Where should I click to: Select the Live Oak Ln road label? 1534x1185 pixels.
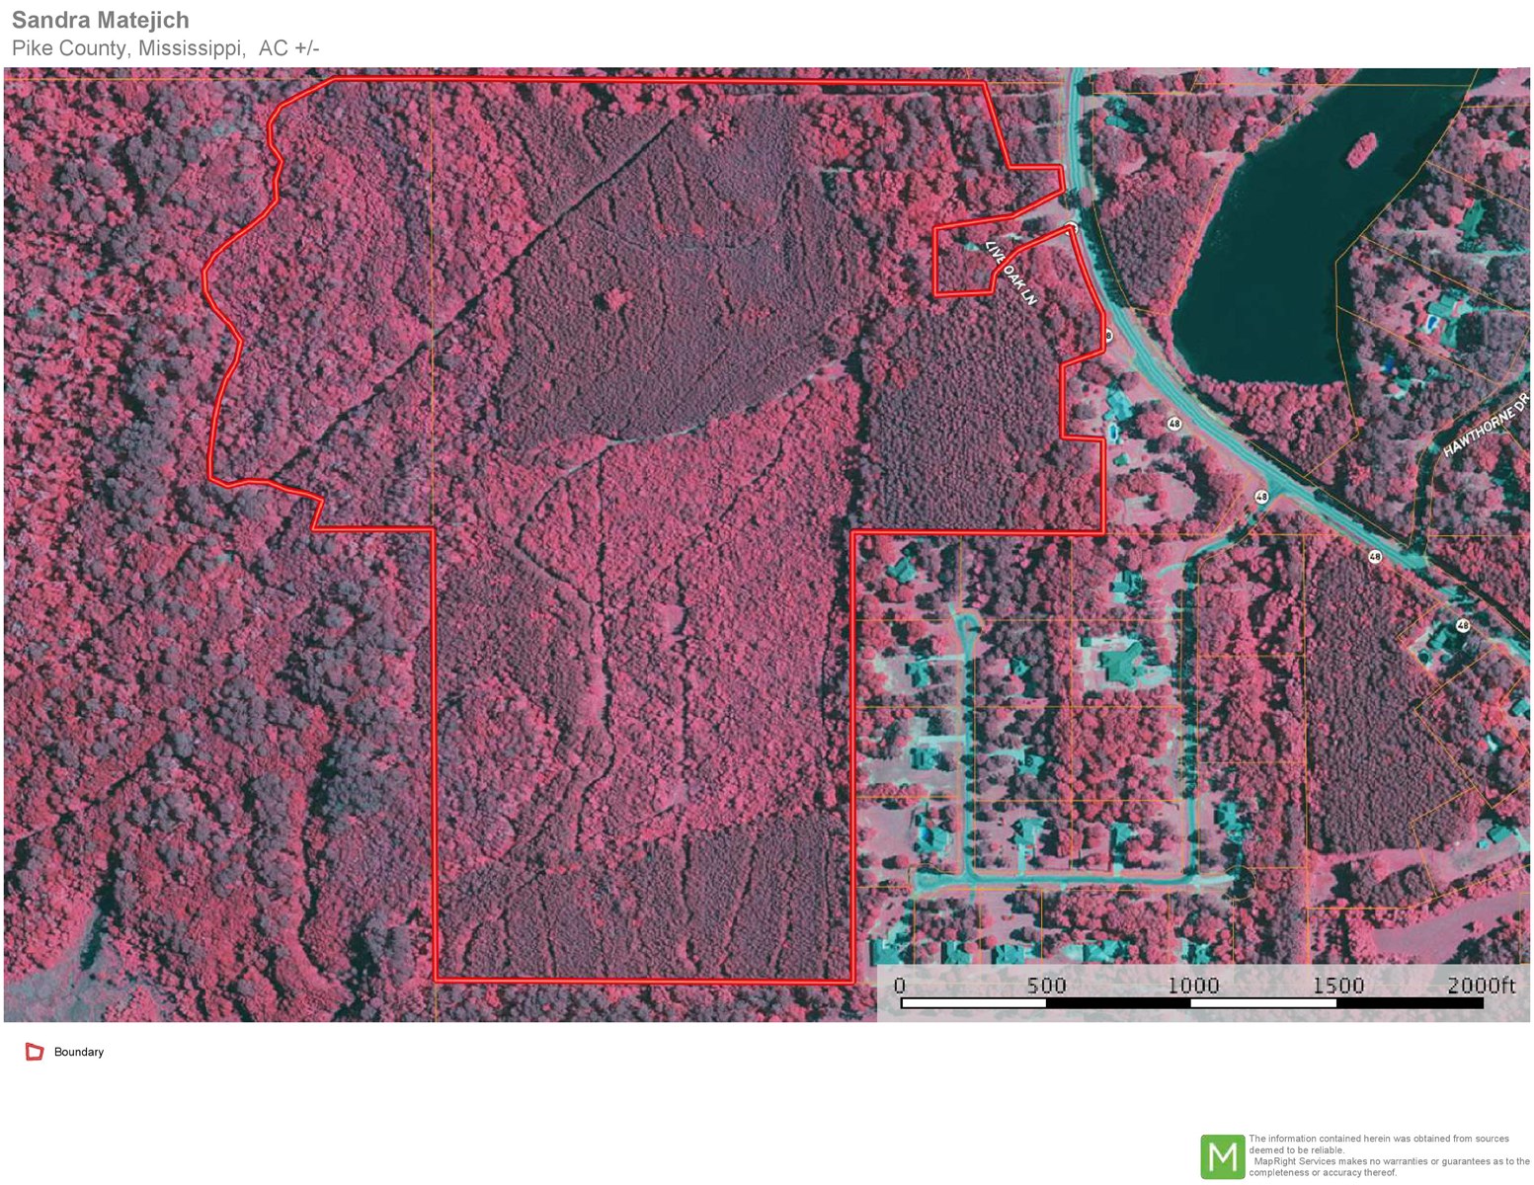(x=1011, y=272)
